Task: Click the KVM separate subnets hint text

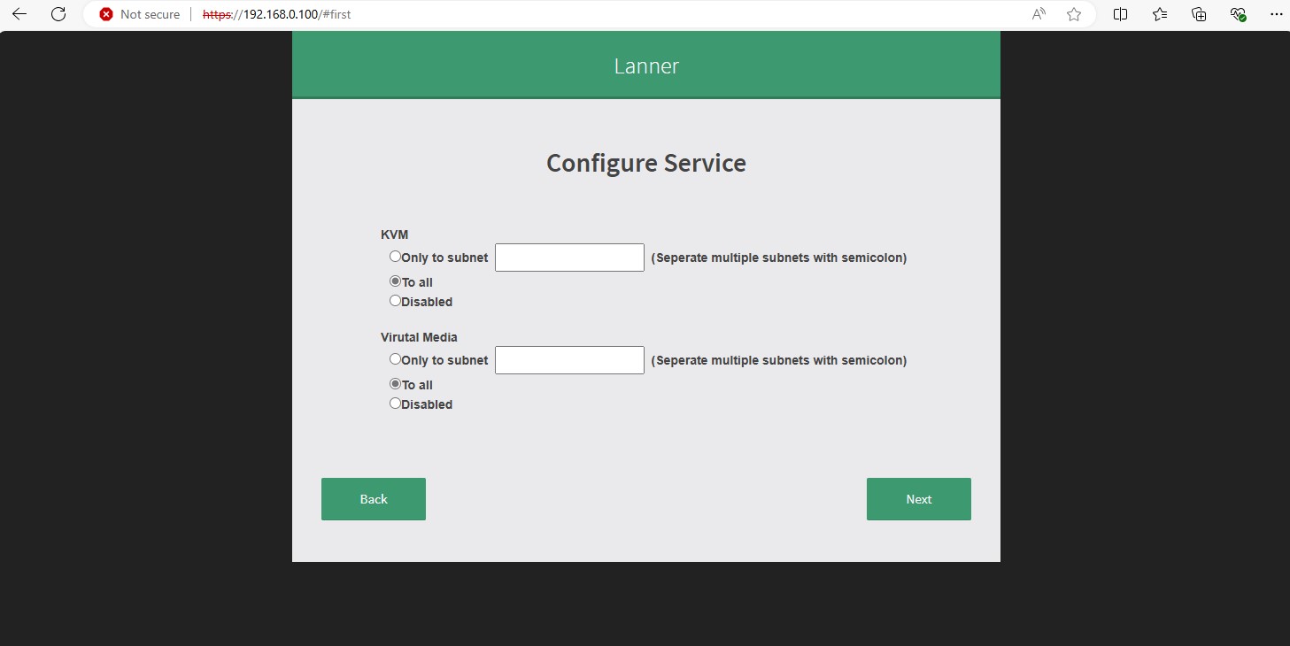Action: pyautogui.click(x=779, y=258)
